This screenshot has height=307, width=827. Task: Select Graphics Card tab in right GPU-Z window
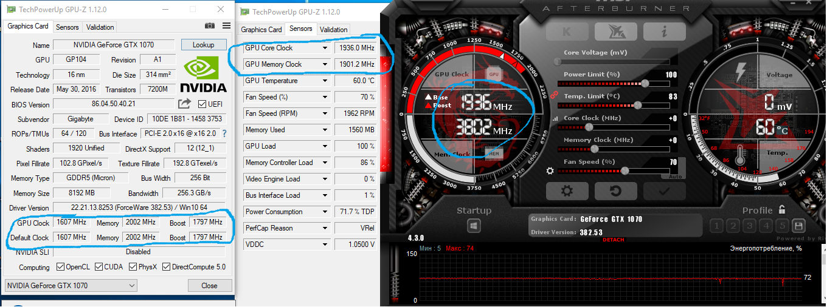click(x=261, y=30)
